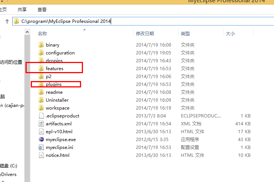Select the configuration folder name
The image size is (274, 182).
pyautogui.click(x=60, y=53)
